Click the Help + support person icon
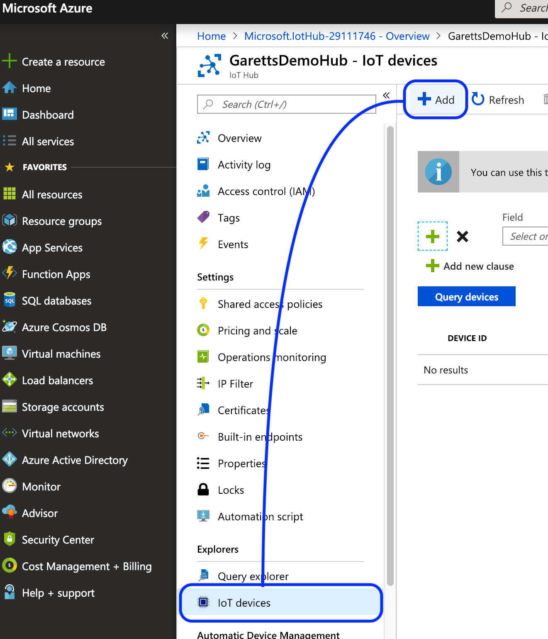 coord(9,592)
